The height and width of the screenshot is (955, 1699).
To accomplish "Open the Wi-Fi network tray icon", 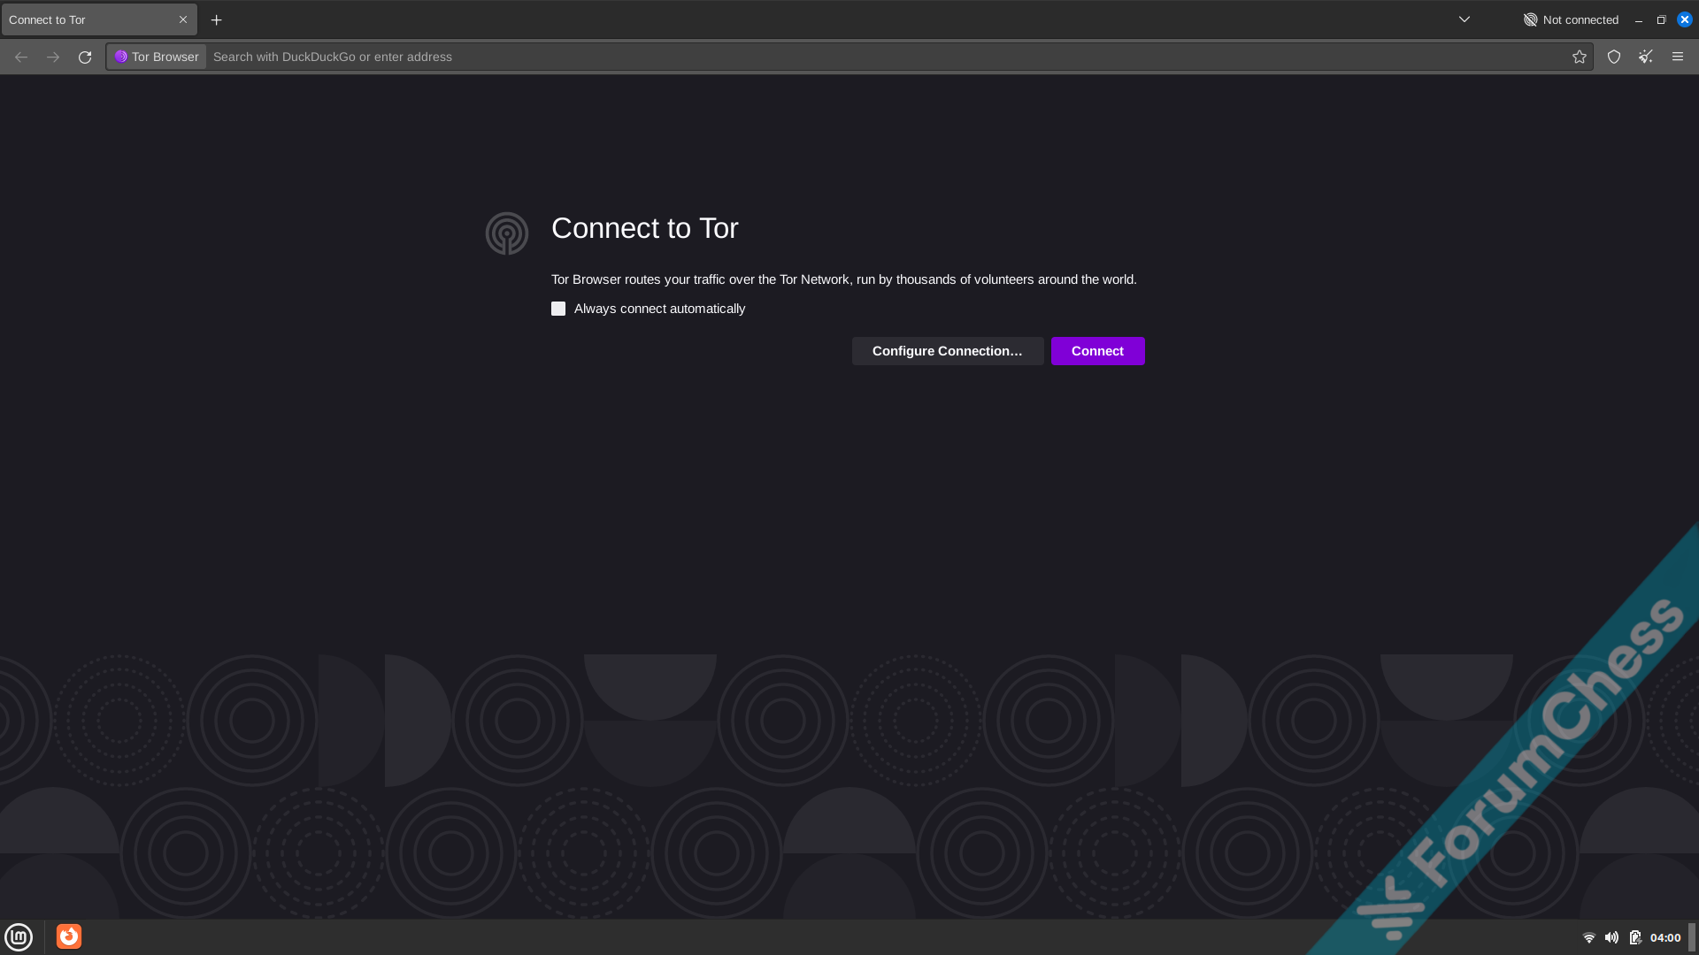I will [x=1588, y=937].
